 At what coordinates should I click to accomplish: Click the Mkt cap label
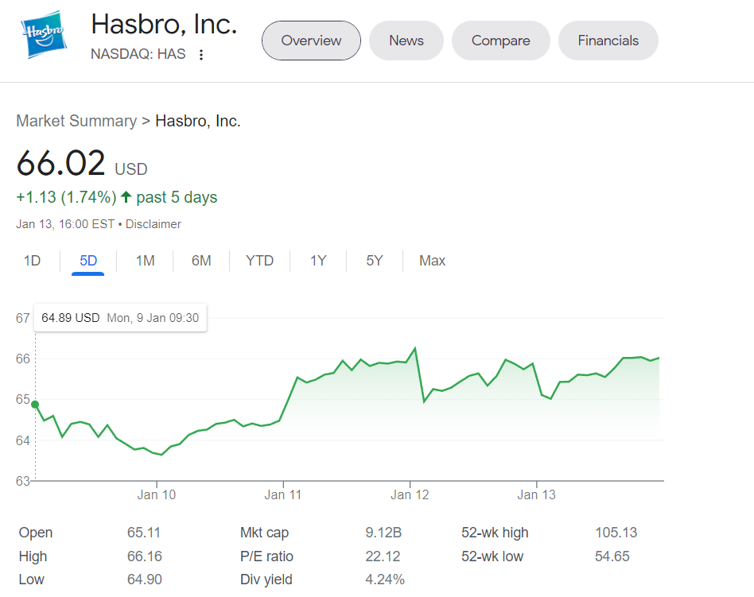tap(265, 533)
